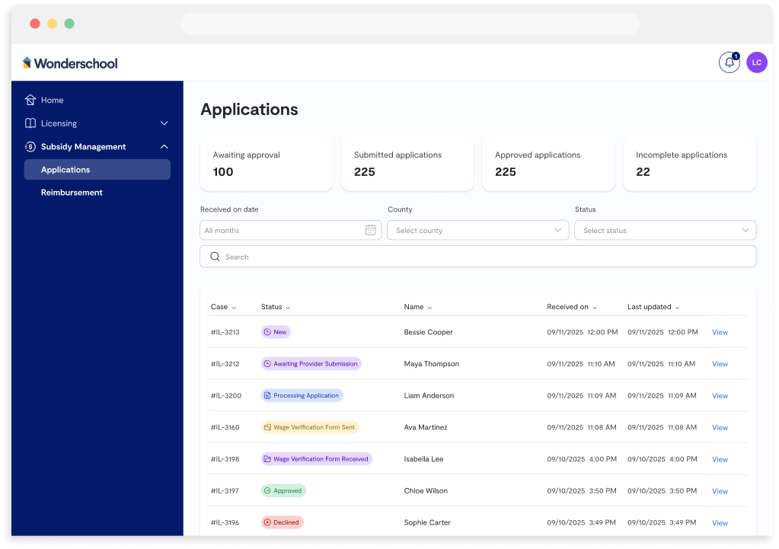Screen dimensions: 779x549
Task: View Bessie Cooper's application
Action: click(x=720, y=333)
